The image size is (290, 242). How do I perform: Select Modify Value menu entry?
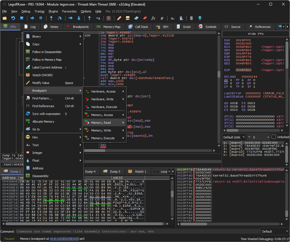[x=54, y=83]
